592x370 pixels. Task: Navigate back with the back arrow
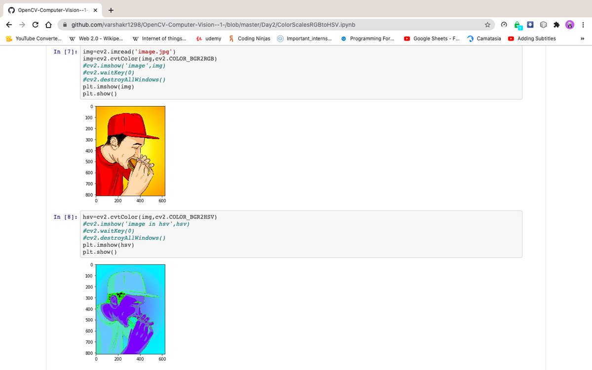[x=8, y=24]
